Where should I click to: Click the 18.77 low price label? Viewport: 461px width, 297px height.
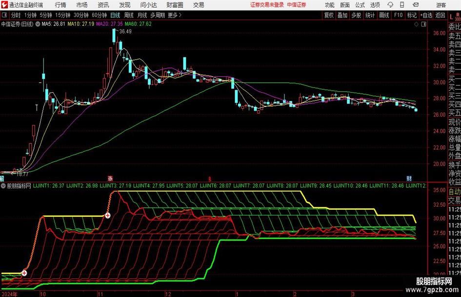(x=22, y=174)
